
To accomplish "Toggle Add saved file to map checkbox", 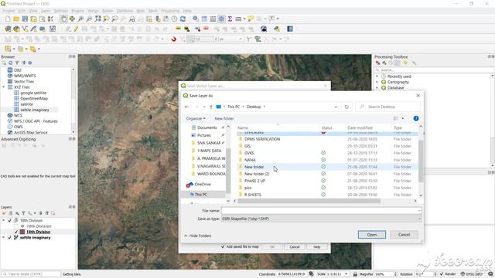I will pyautogui.click(x=223, y=247).
